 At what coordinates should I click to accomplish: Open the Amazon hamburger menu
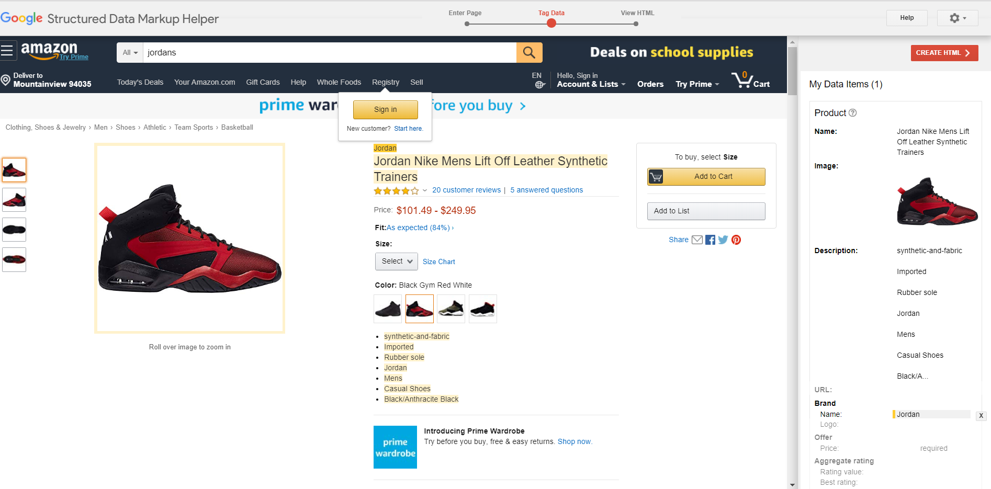[x=7, y=51]
